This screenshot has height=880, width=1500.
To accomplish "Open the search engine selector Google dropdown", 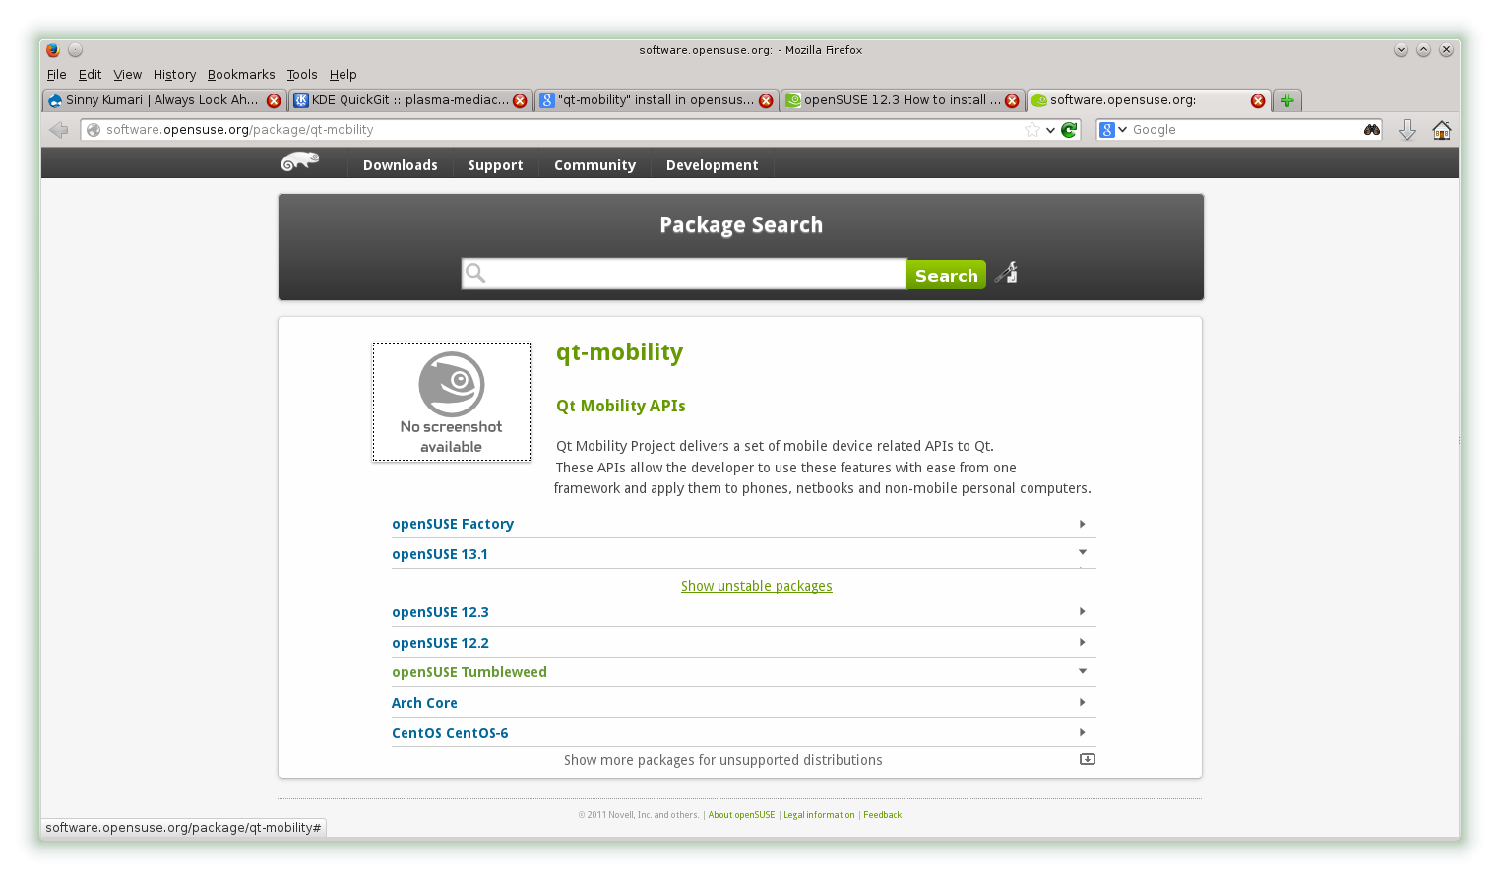I will pos(1113,130).
